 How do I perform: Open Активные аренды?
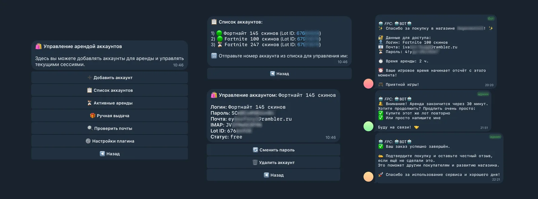[x=110, y=103]
